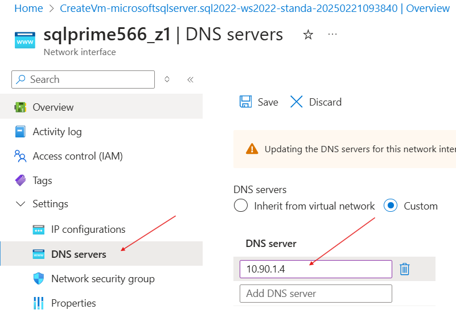Collapse the sidebar with double chevron
Viewport: 456px width, 314px height.
pyautogui.click(x=190, y=79)
